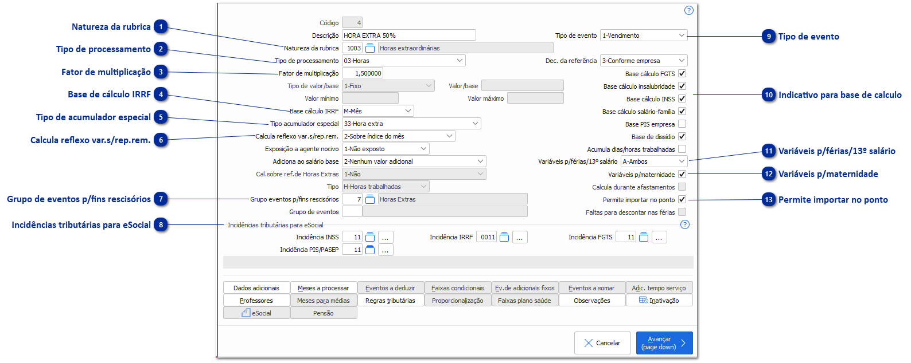This screenshot has height=363, width=911.
Task: Open lookup icon for Grupo eventos p/fins rescisórios
Action: click(370, 199)
